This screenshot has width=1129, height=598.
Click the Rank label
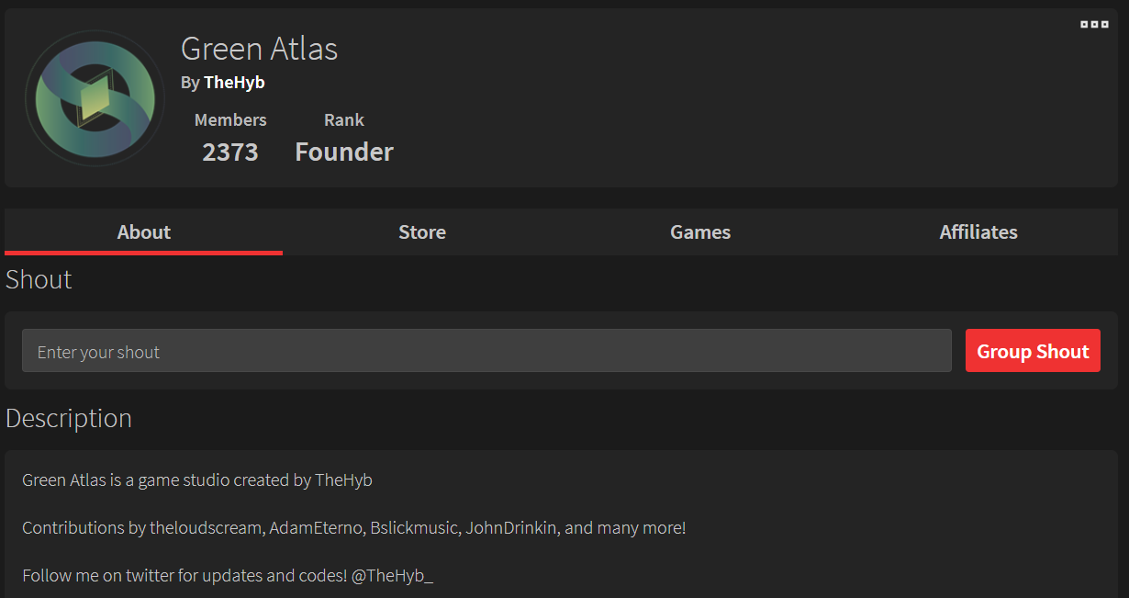click(344, 120)
